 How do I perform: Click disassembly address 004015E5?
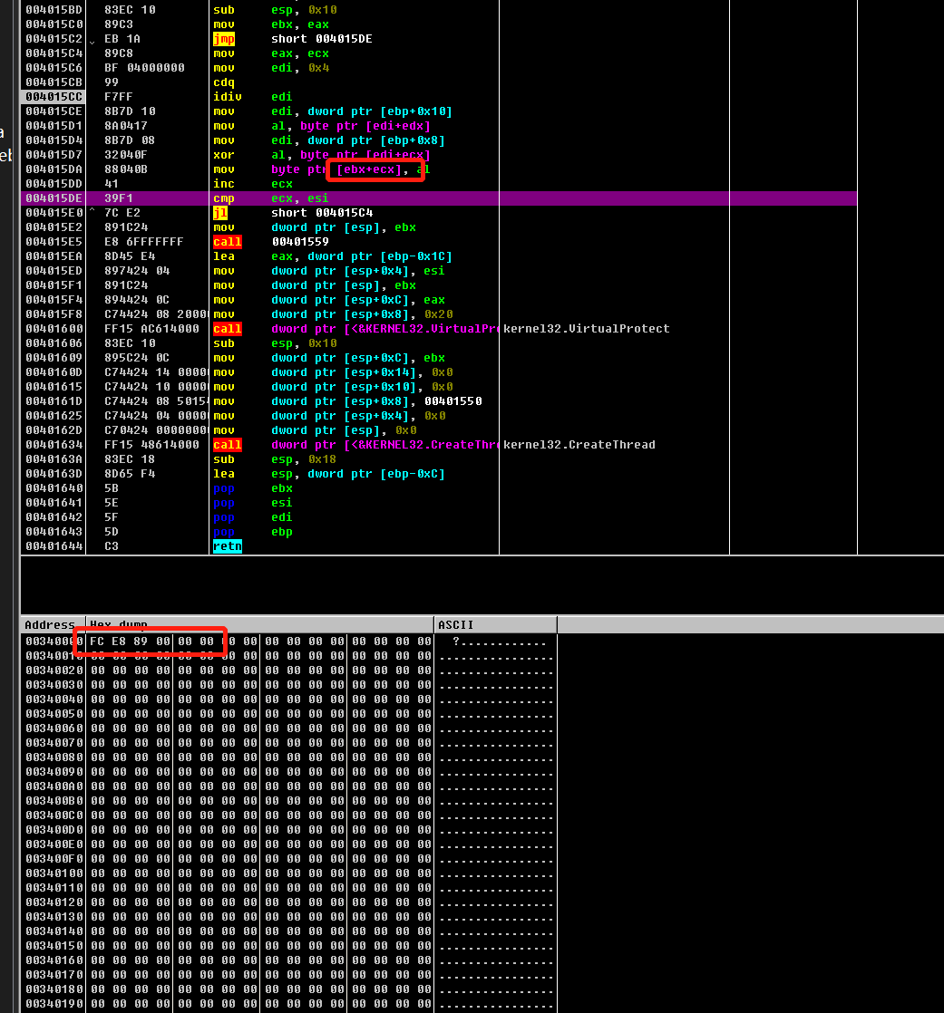click(54, 242)
